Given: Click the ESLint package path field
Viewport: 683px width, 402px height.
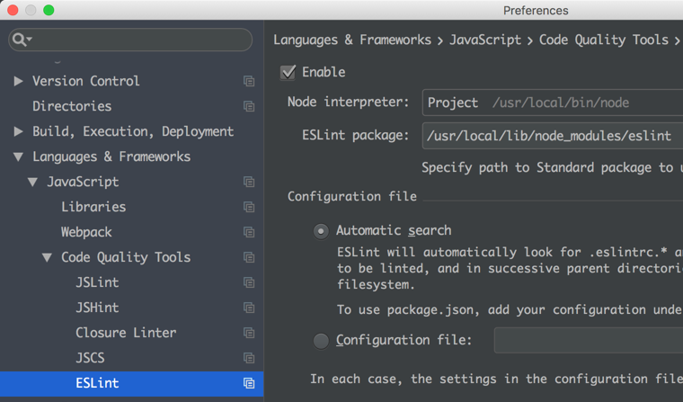Looking at the screenshot, I should (x=552, y=136).
